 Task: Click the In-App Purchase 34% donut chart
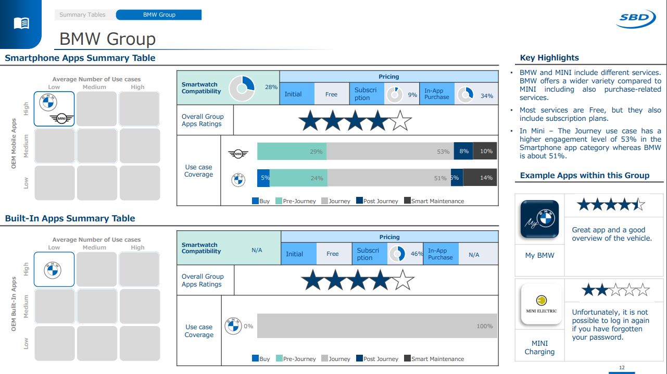tap(464, 95)
